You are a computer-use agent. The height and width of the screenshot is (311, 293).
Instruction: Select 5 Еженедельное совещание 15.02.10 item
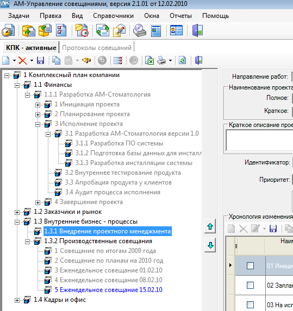click(x=109, y=290)
